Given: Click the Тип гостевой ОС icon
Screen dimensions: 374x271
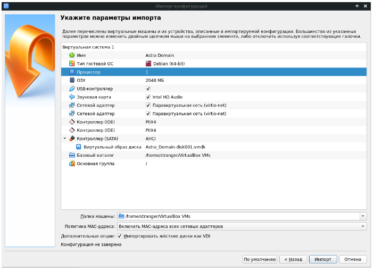Looking at the screenshot, I should [72, 64].
